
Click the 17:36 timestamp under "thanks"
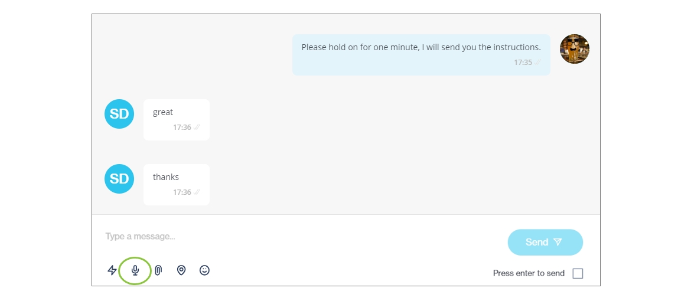point(182,192)
